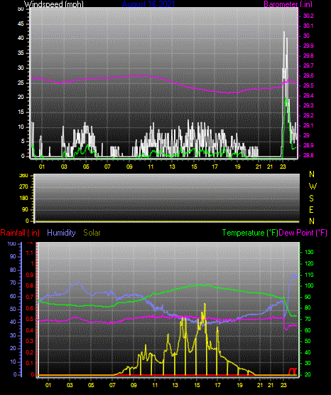Click the '28.8' barometer axis value
Image resolution: width=331 pixels, height=395 pixels.
(x=308, y=155)
